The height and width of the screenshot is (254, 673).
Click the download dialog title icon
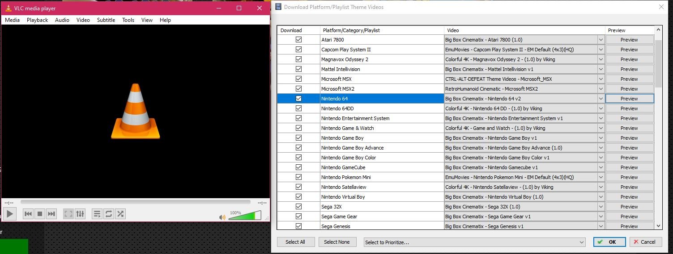coord(278,7)
